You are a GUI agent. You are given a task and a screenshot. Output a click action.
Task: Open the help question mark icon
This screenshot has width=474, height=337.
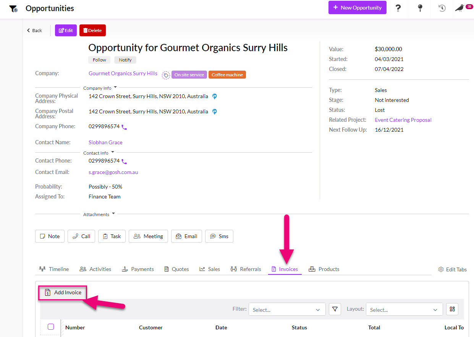(x=398, y=8)
